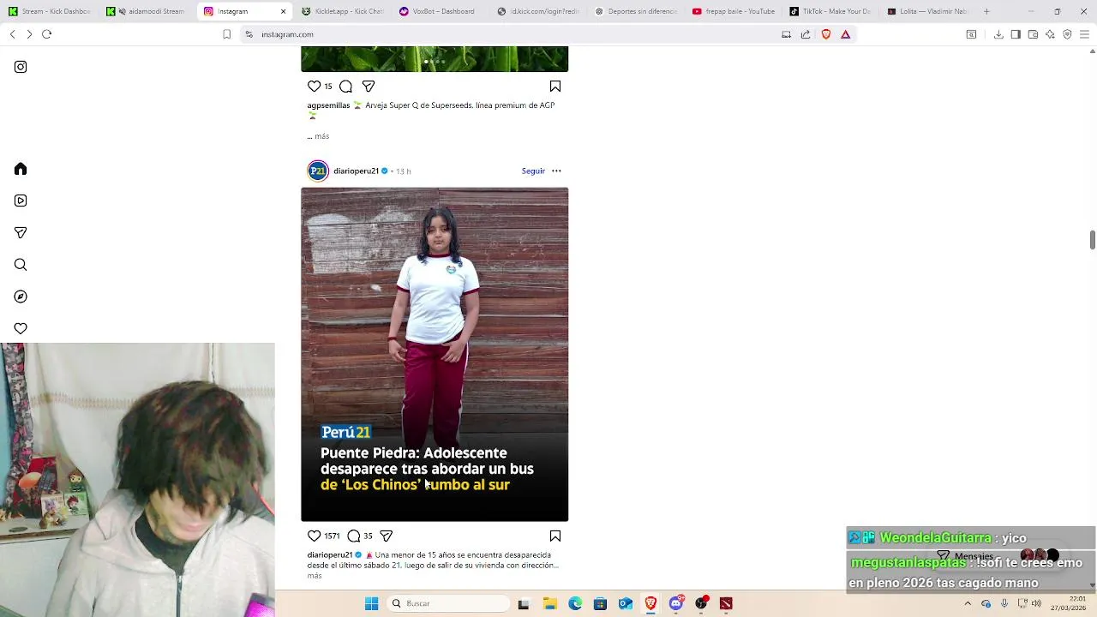Open browser downloads
The width and height of the screenshot is (1097, 617).
[x=998, y=34]
